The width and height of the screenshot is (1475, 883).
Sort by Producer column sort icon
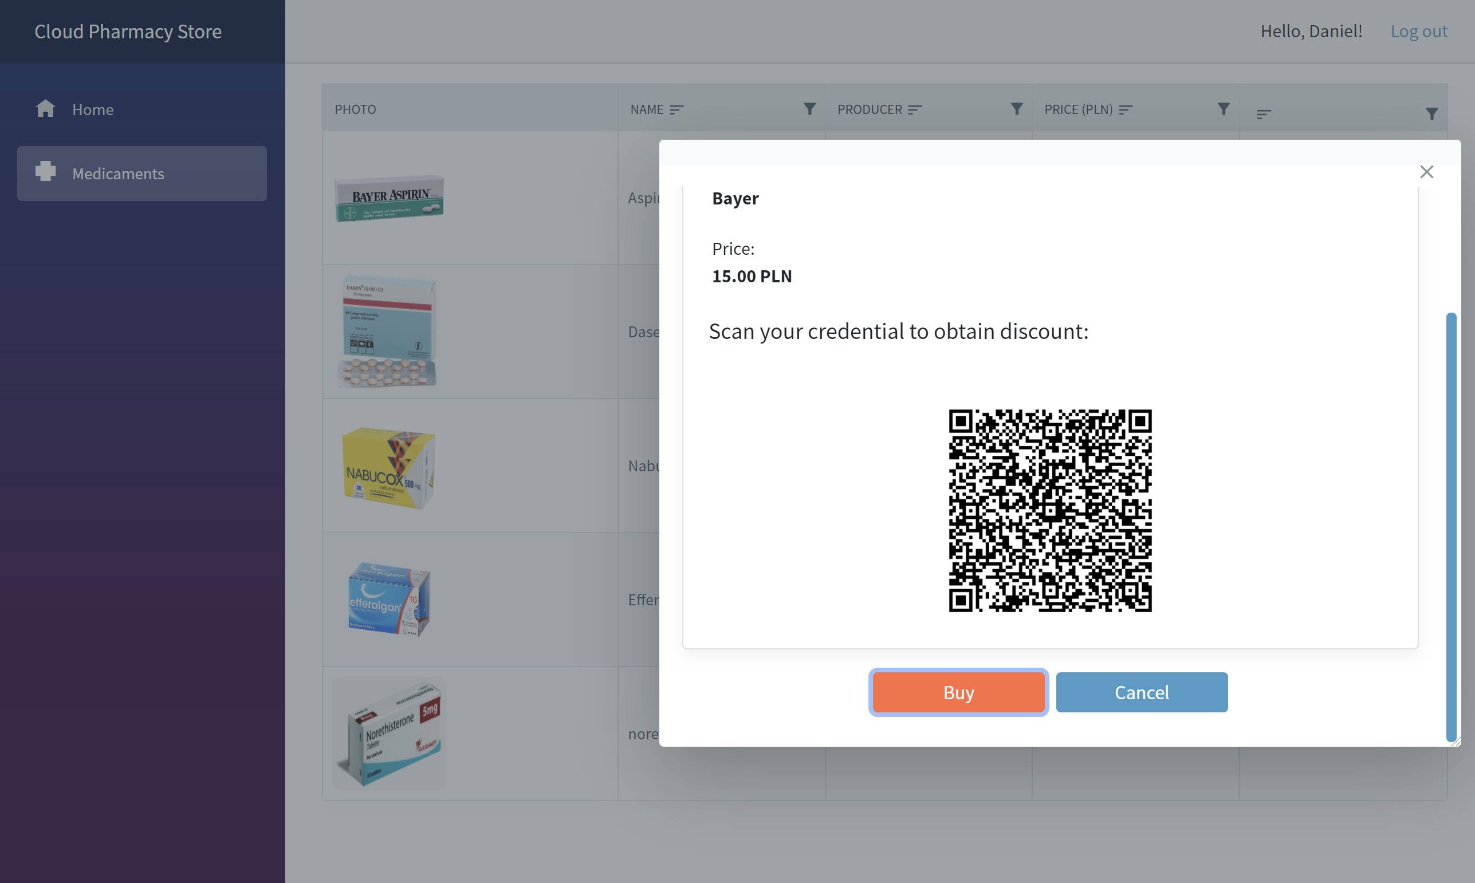[x=915, y=109]
